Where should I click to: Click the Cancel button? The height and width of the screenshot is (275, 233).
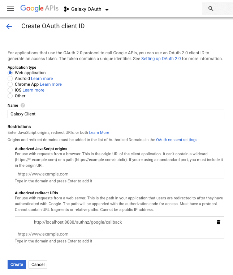[38, 265]
